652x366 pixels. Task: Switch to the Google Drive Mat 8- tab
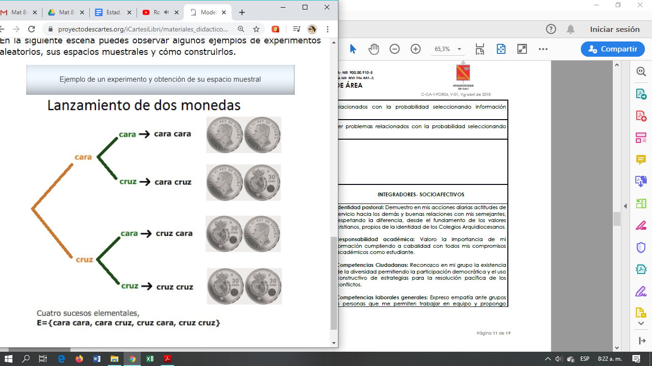[65, 12]
